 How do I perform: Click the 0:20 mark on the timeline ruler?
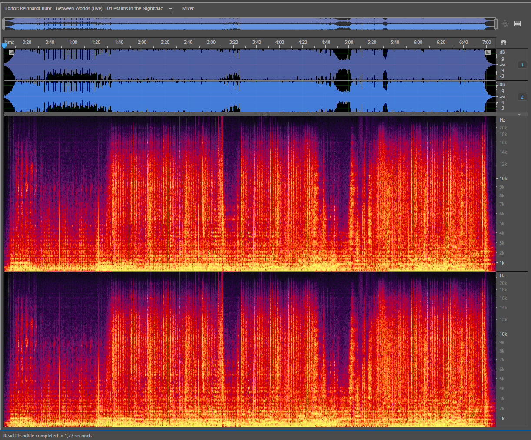27,42
